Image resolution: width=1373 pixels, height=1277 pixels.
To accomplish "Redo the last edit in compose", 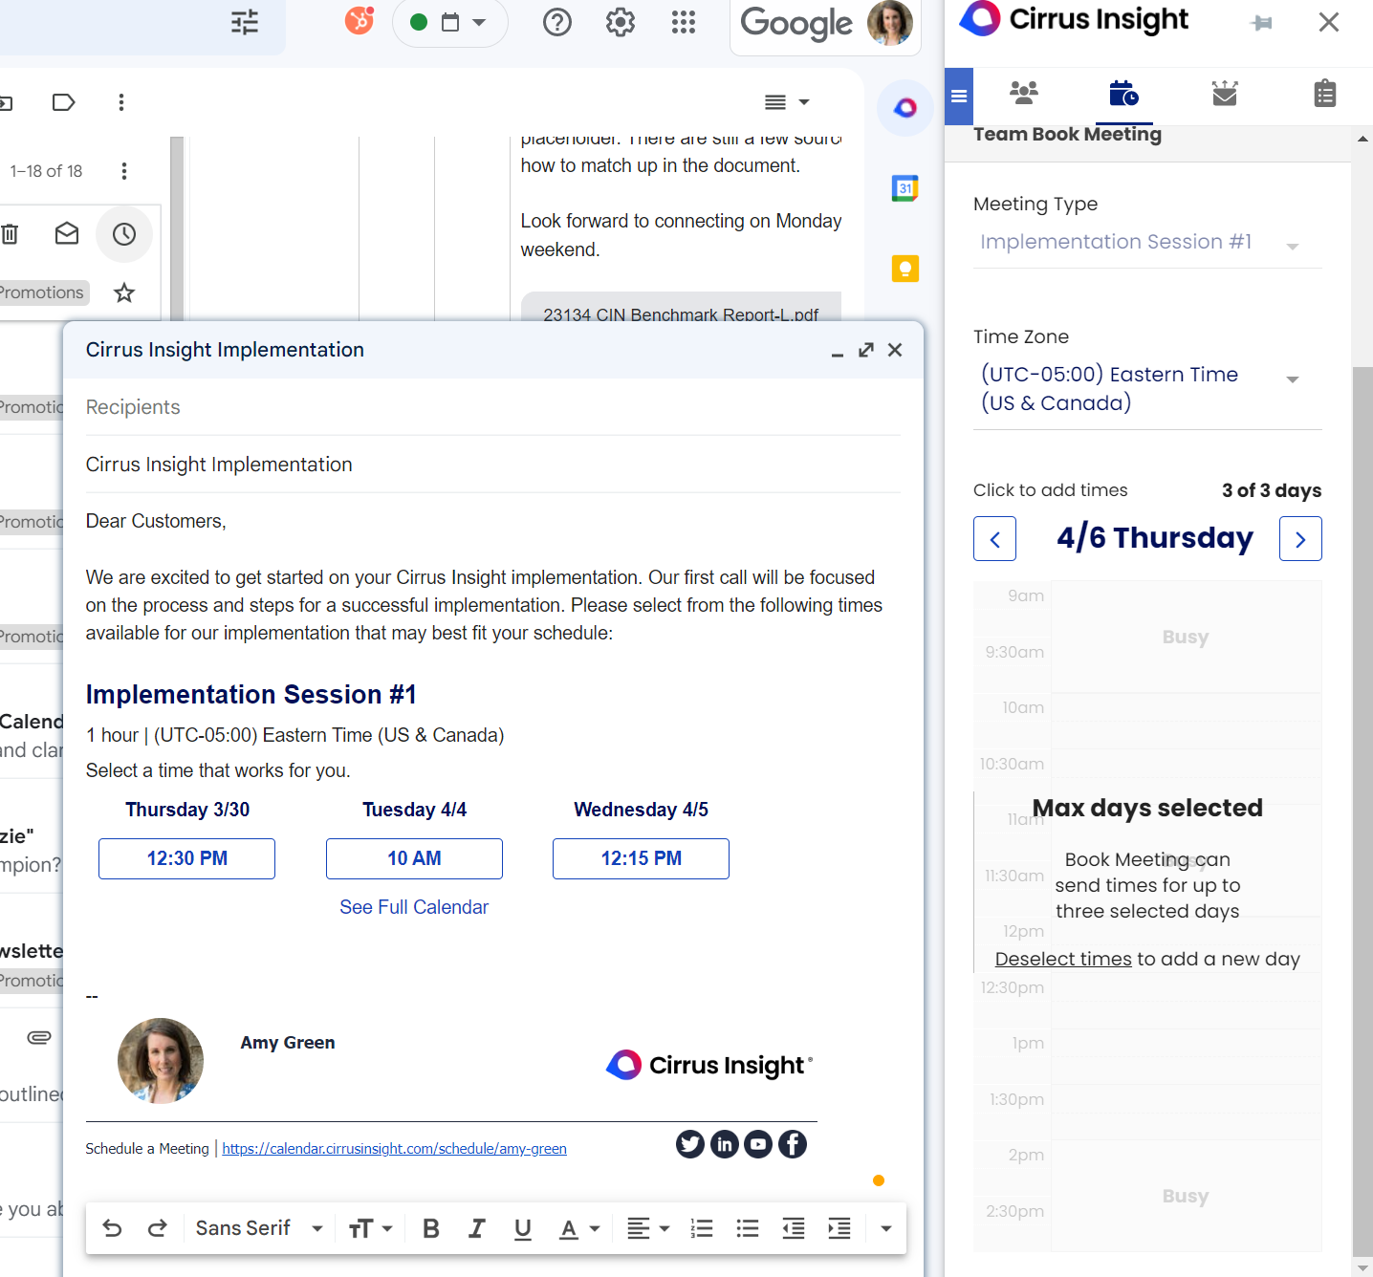I will pos(158,1228).
